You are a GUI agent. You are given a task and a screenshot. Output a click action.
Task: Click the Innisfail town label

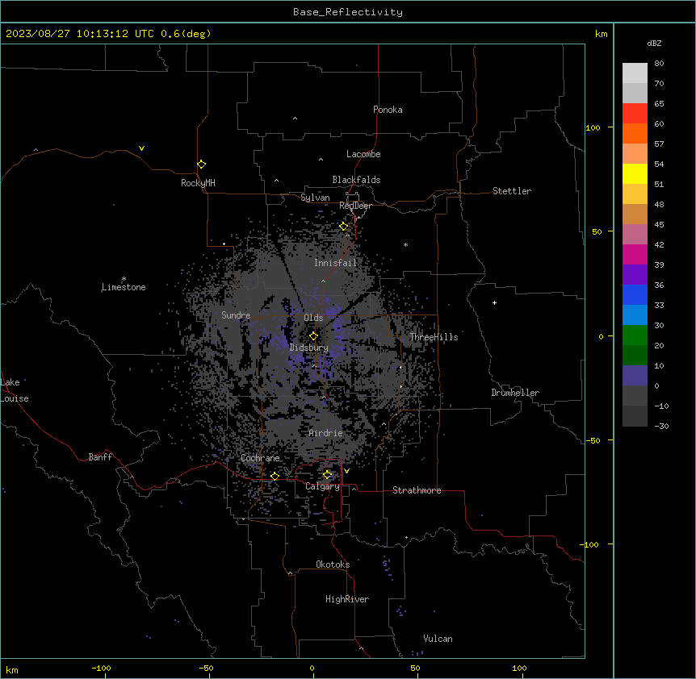[x=335, y=263]
